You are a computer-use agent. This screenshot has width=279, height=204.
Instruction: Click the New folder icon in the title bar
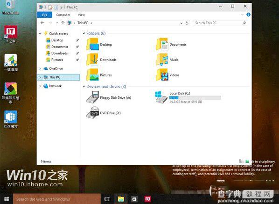point(56,7)
